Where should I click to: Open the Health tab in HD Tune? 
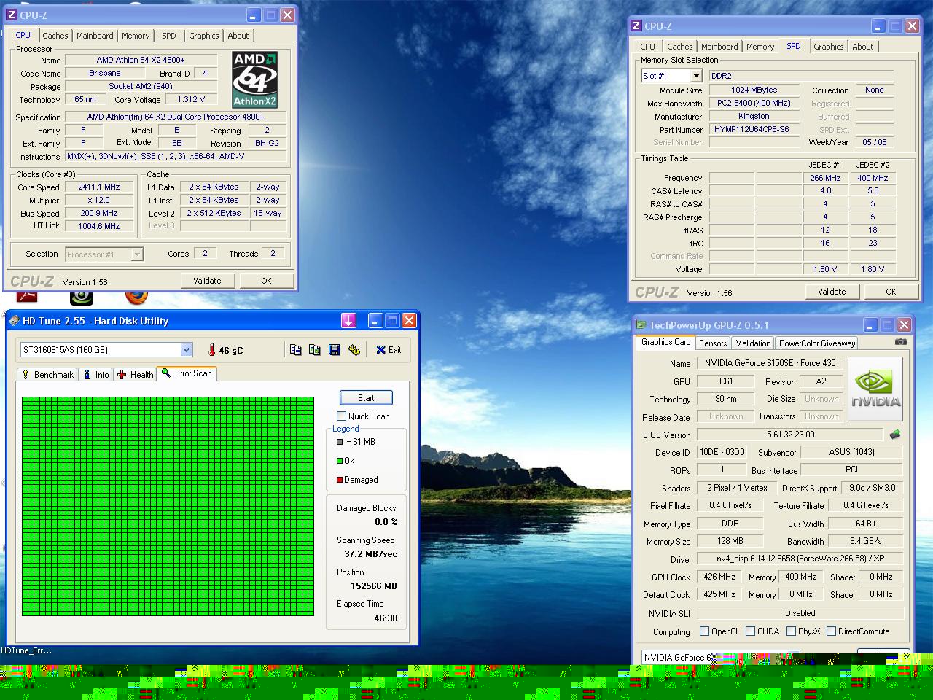135,375
